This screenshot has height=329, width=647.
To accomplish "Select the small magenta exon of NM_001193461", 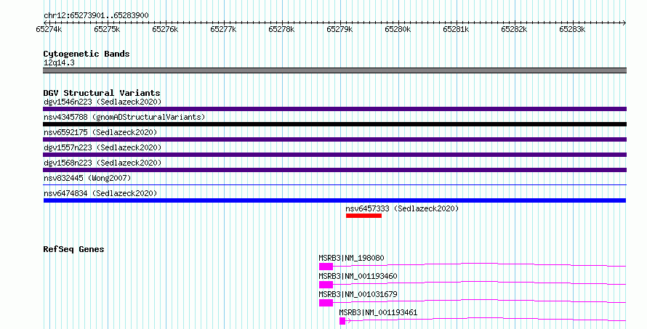I will point(342,321).
